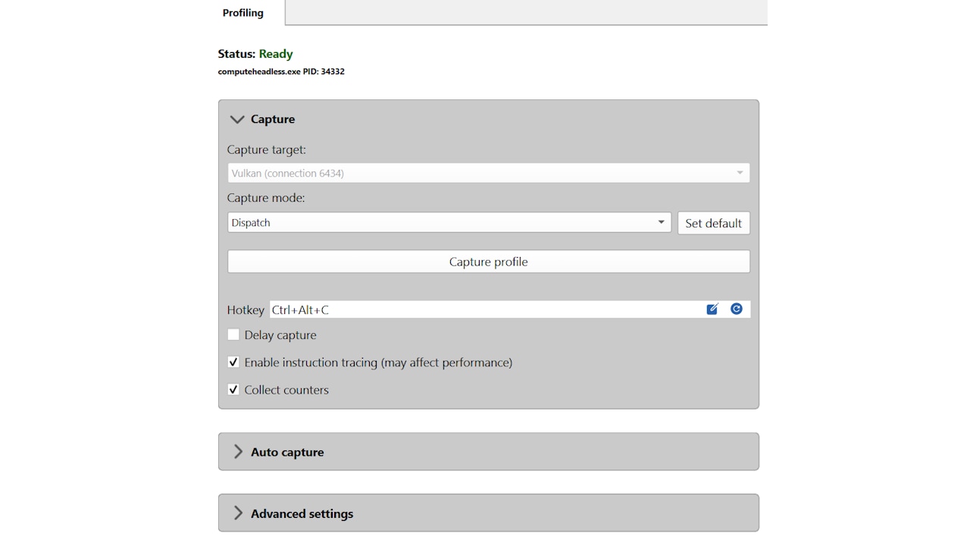The width and height of the screenshot is (970, 546).
Task: Click the edit hotkey pencil icon
Action: (712, 309)
